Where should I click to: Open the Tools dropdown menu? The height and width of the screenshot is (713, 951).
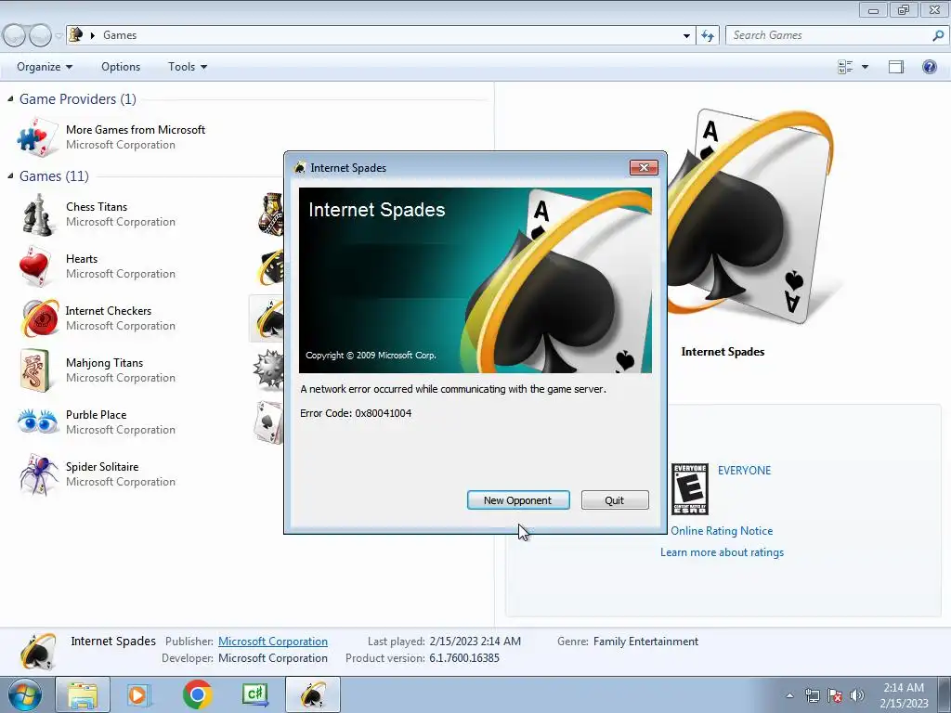pos(188,67)
